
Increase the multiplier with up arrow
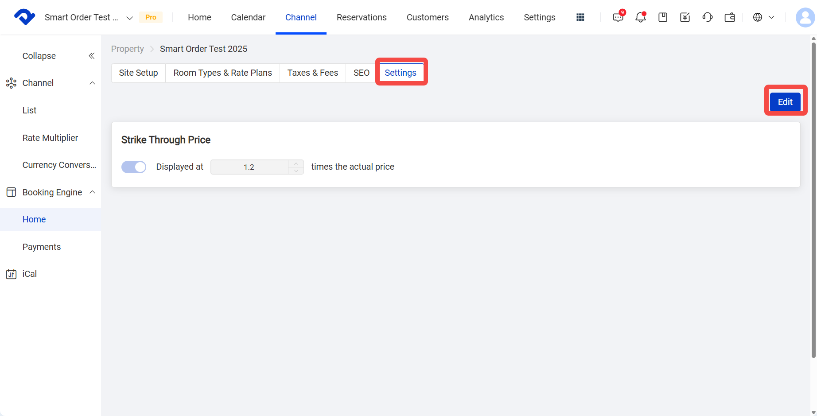[296, 163]
